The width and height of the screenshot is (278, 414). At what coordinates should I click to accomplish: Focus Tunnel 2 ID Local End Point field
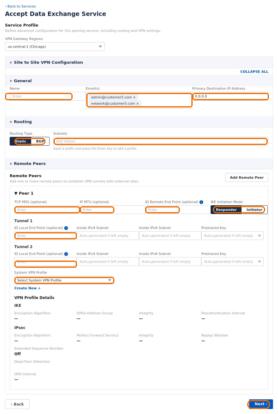coord(46,262)
